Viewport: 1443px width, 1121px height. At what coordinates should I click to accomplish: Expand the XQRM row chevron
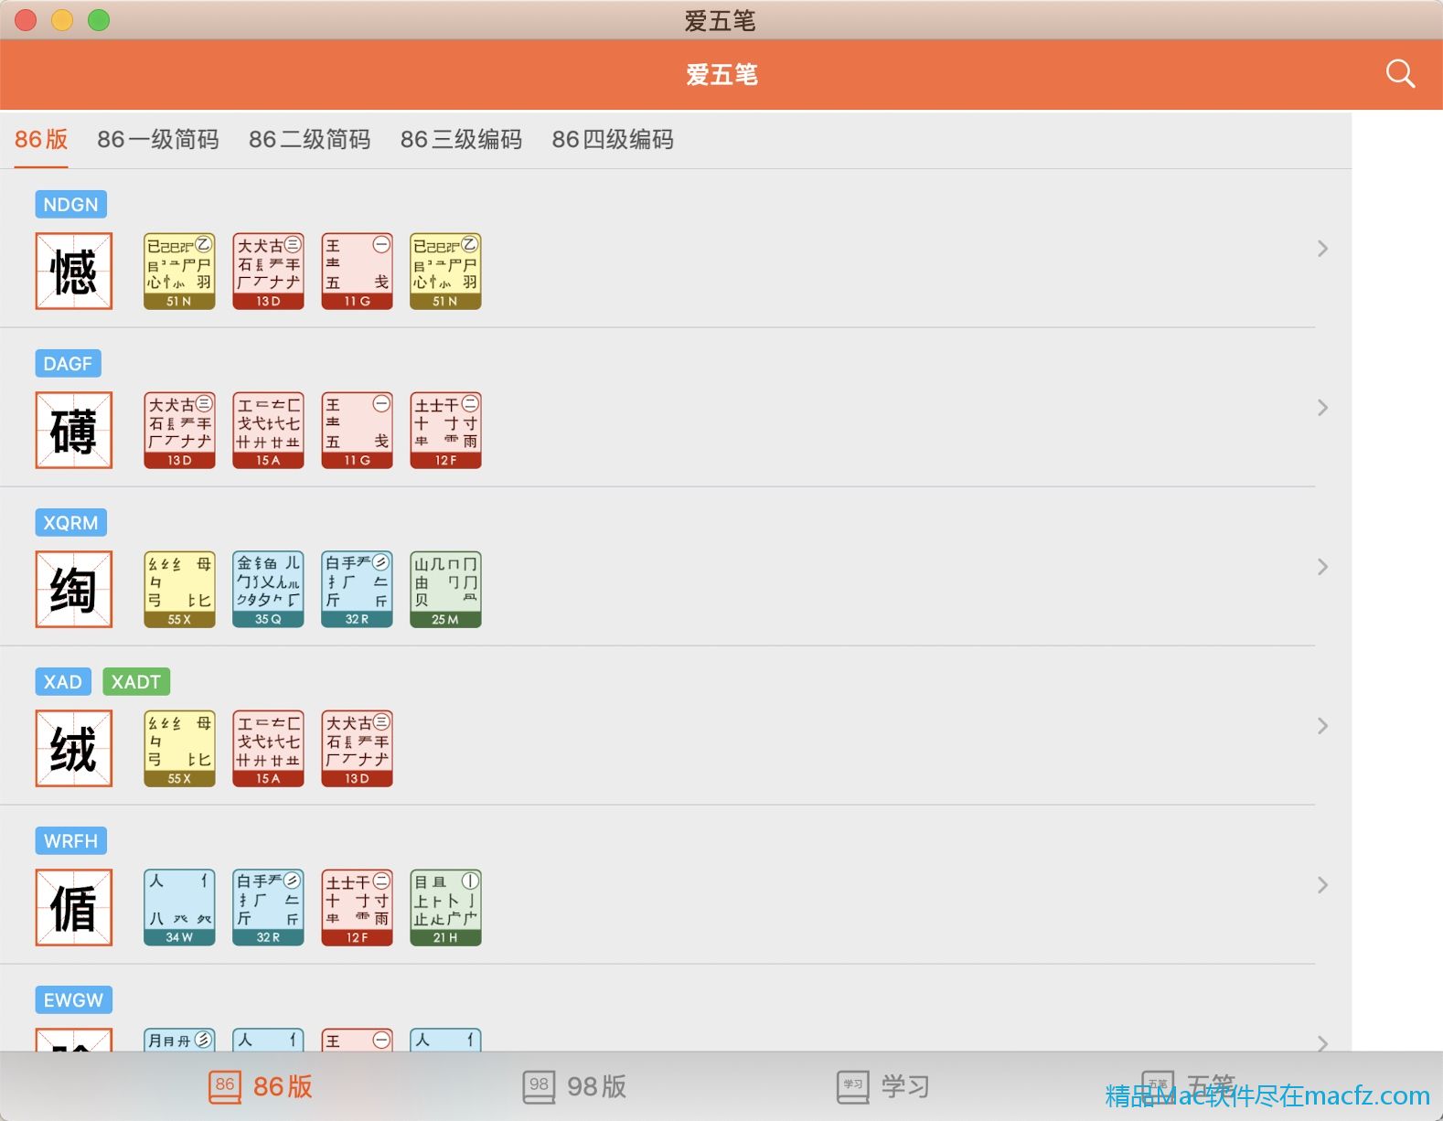click(1322, 566)
